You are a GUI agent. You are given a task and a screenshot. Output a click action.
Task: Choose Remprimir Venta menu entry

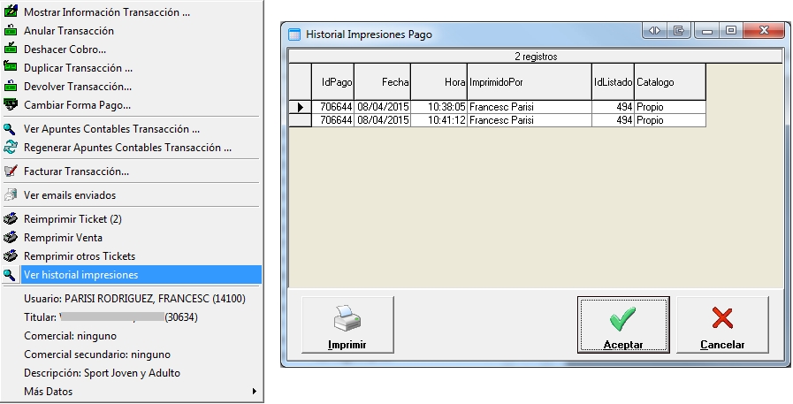click(64, 238)
